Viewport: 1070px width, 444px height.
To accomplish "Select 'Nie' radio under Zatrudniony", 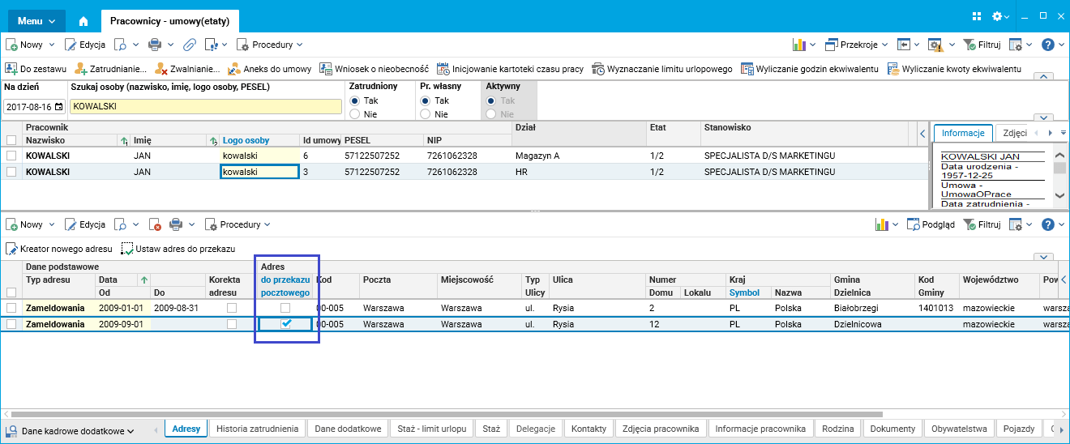I will pos(355,114).
